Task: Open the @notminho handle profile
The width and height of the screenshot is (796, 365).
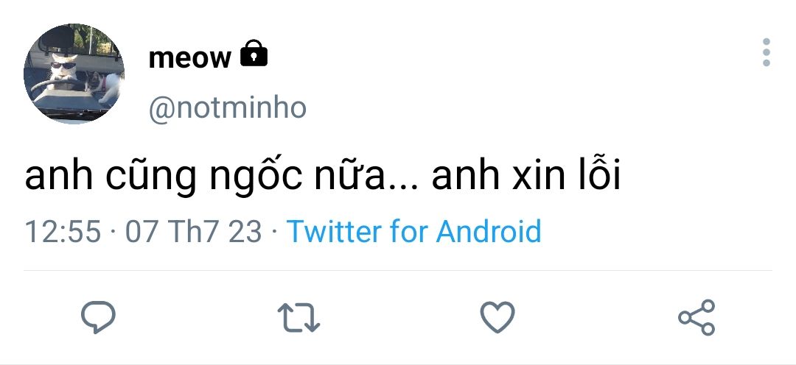Action: [227, 108]
